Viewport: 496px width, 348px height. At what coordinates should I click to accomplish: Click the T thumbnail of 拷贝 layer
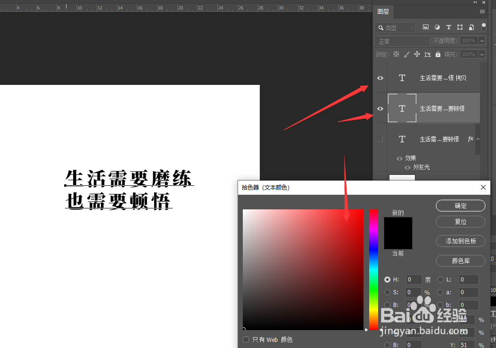pos(402,78)
